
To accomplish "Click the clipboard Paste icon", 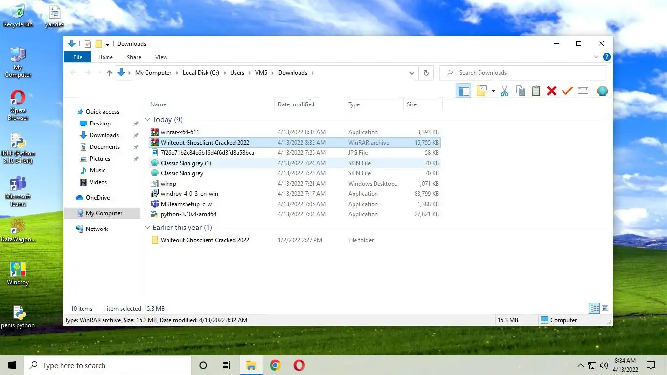I will (536, 91).
